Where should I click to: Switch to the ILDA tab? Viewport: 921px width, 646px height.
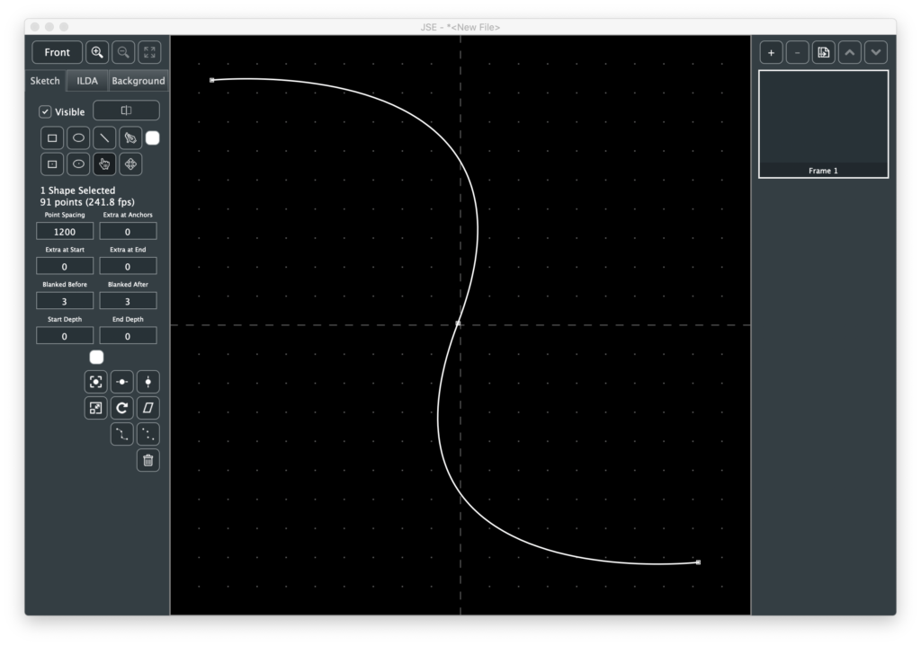pyautogui.click(x=87, y=81)
